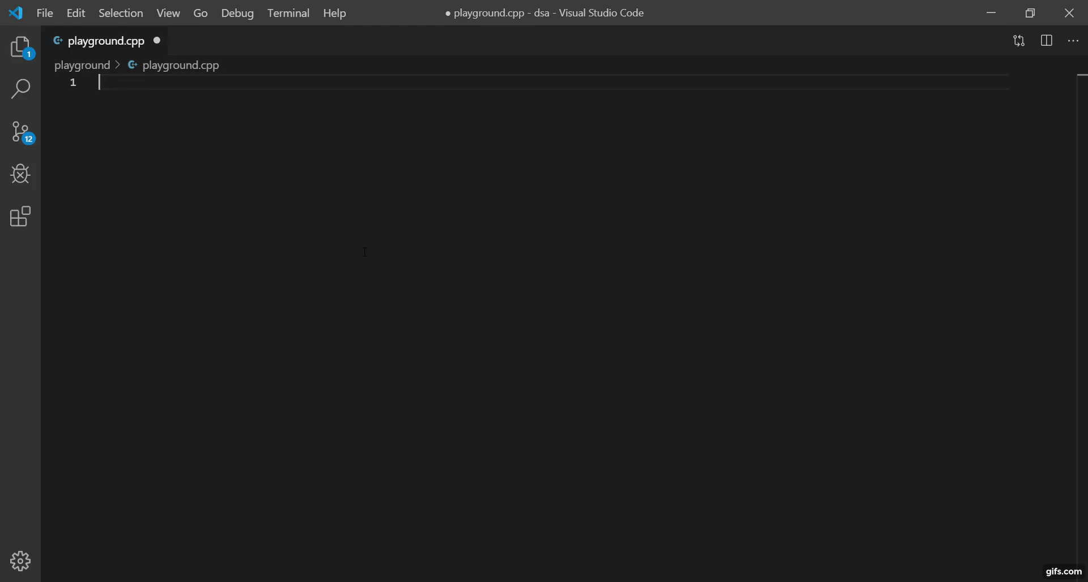The width and height of the screenshot is (1088, 582).
Task: Open the toggle diff editor icon
Action: [1018, 40]
